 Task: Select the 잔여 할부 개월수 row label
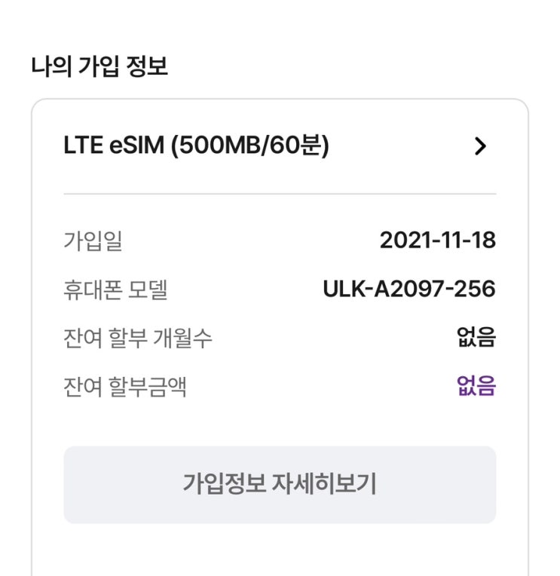[138, 338]
